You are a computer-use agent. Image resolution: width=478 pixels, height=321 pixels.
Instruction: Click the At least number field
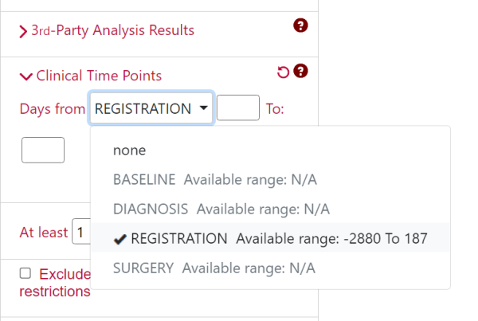tap(81, 231)
